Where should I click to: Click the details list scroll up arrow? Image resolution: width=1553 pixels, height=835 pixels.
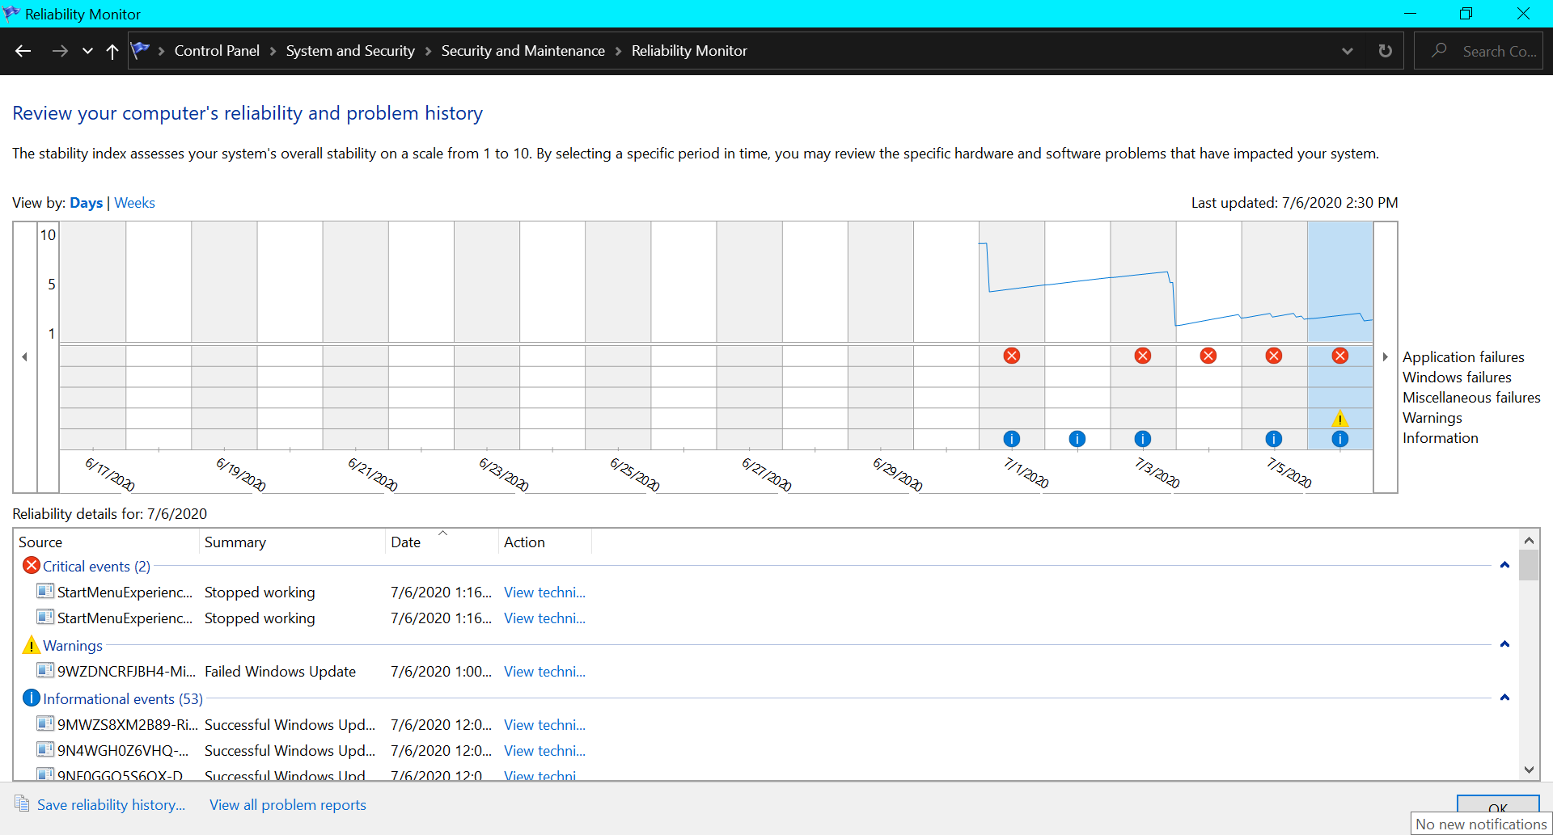coord(1529,540)
